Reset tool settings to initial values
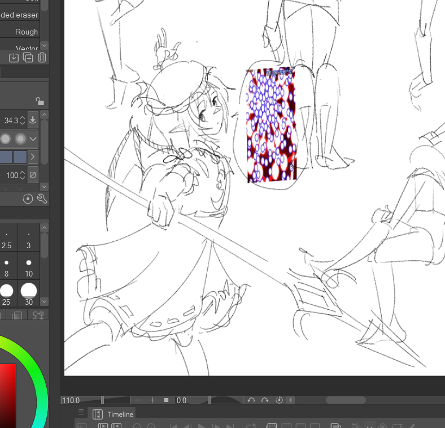 (28, 198)
